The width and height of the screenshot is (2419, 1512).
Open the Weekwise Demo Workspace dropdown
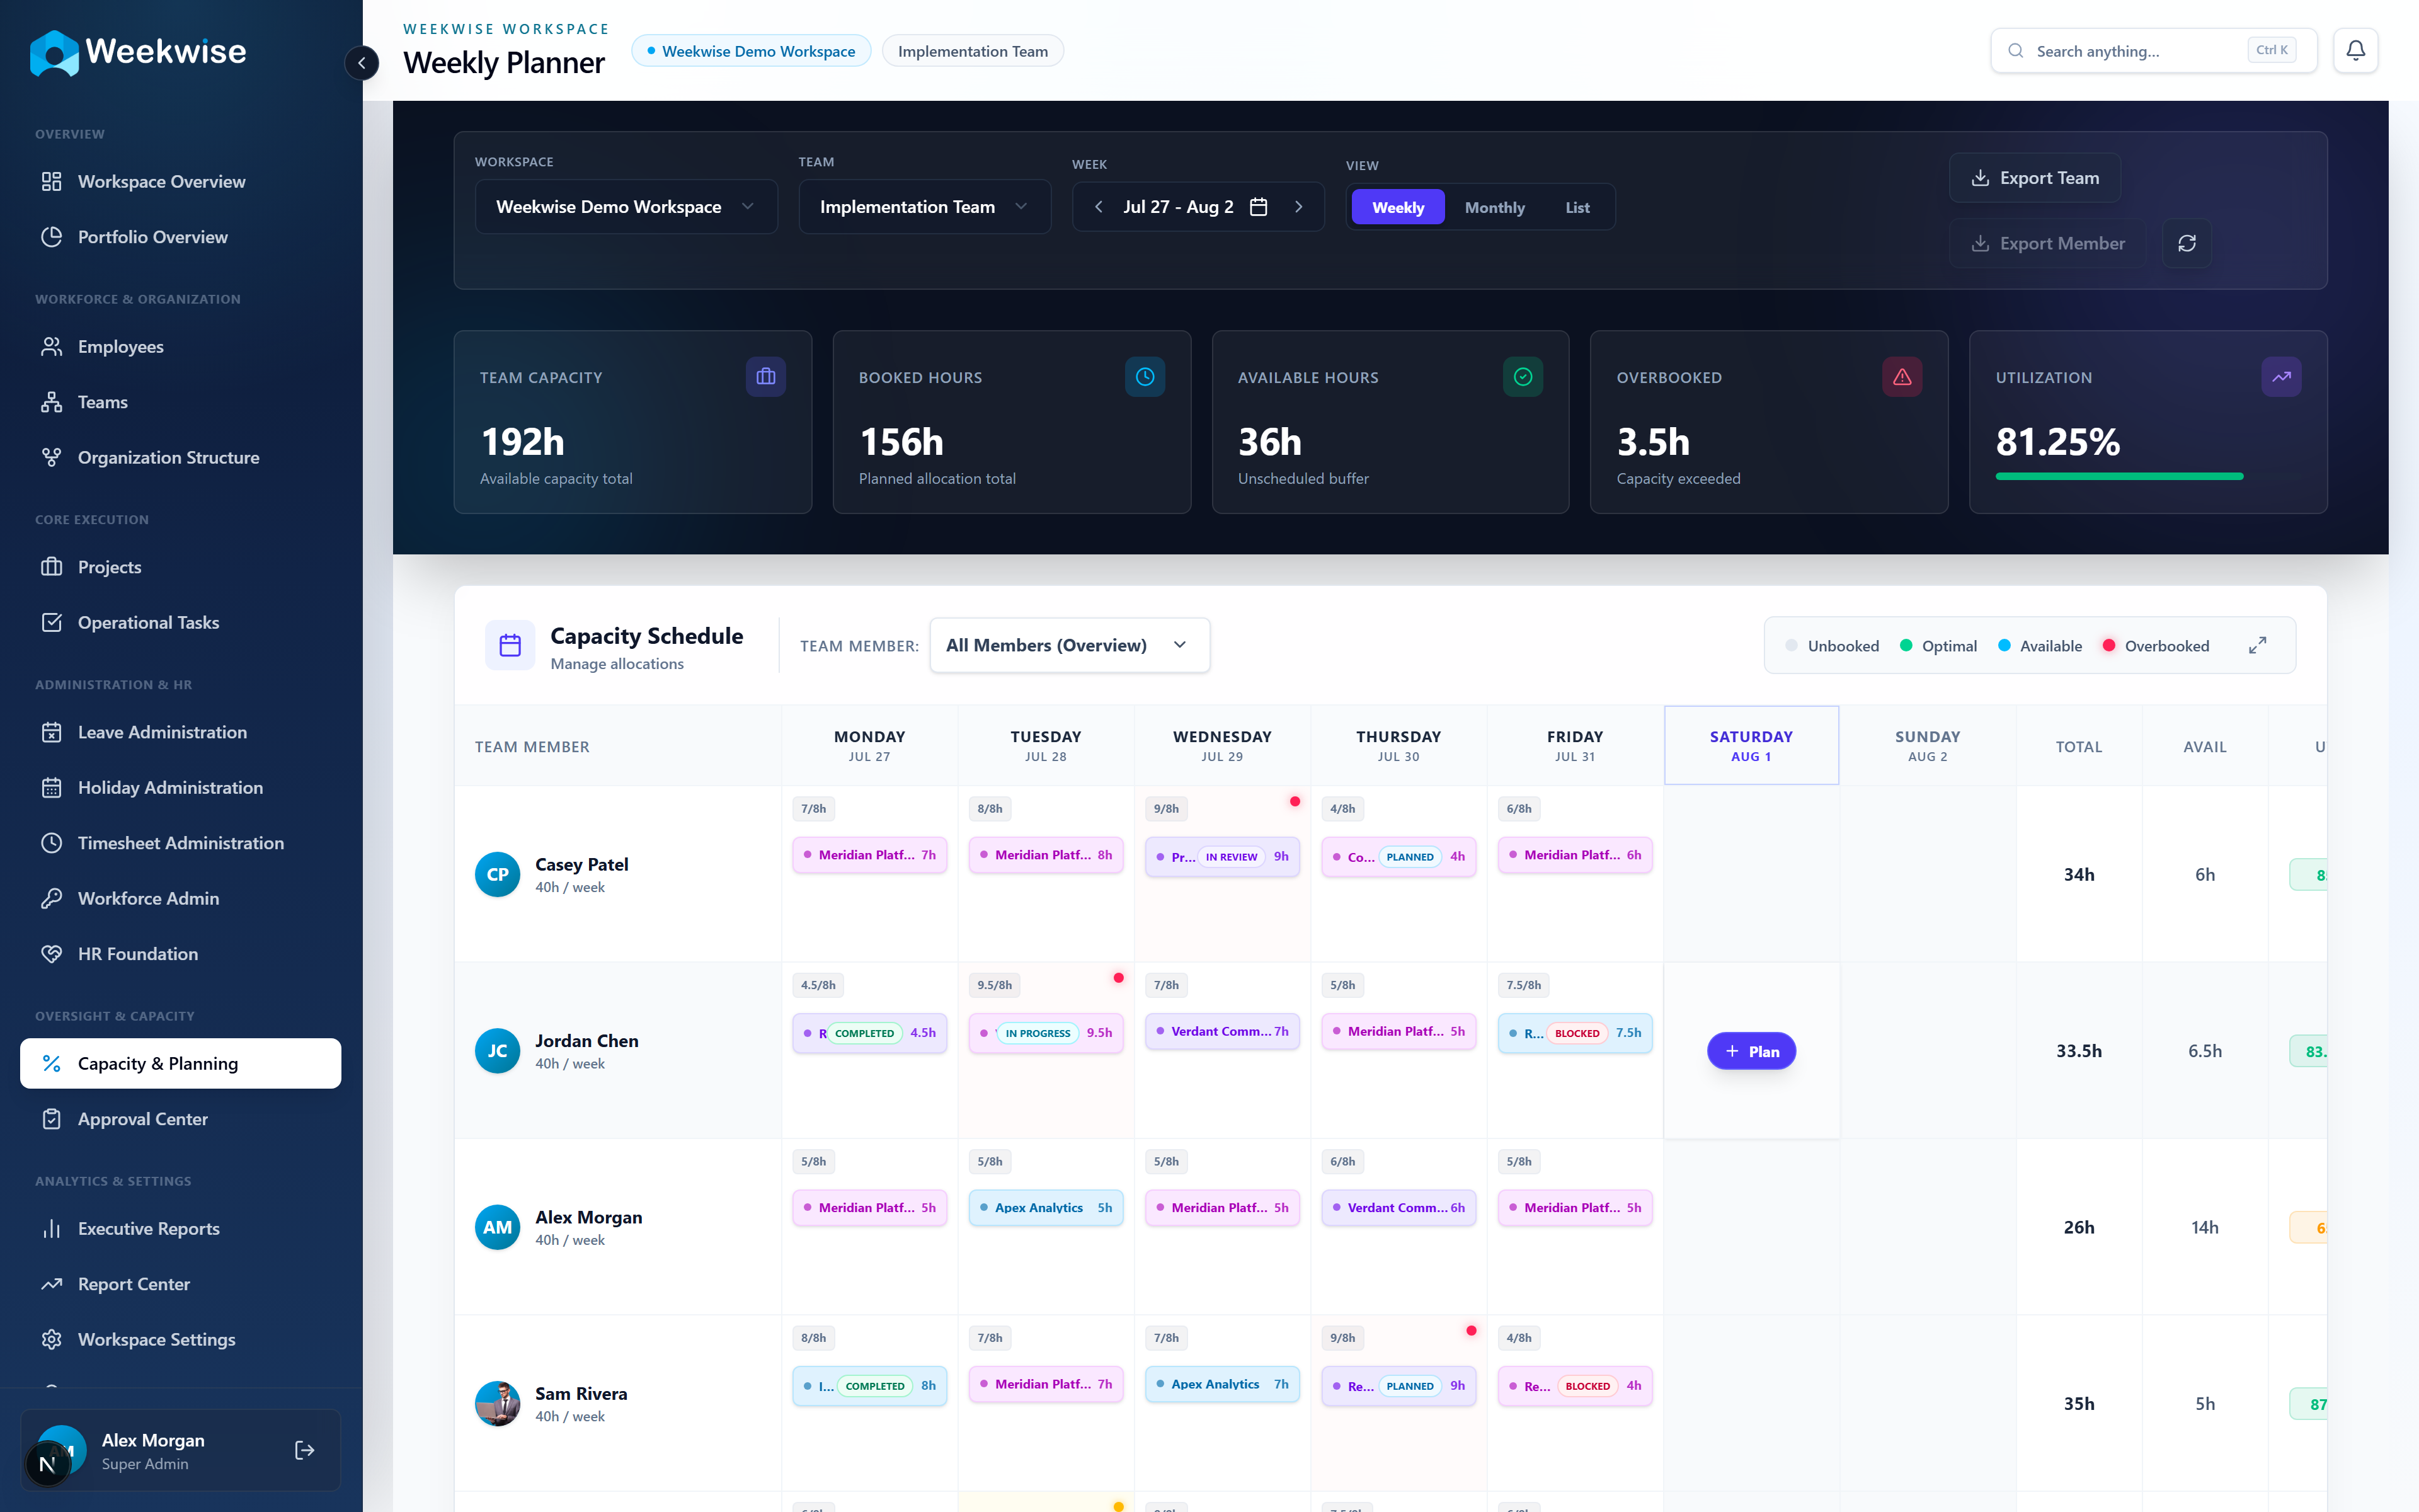[626, 207]
